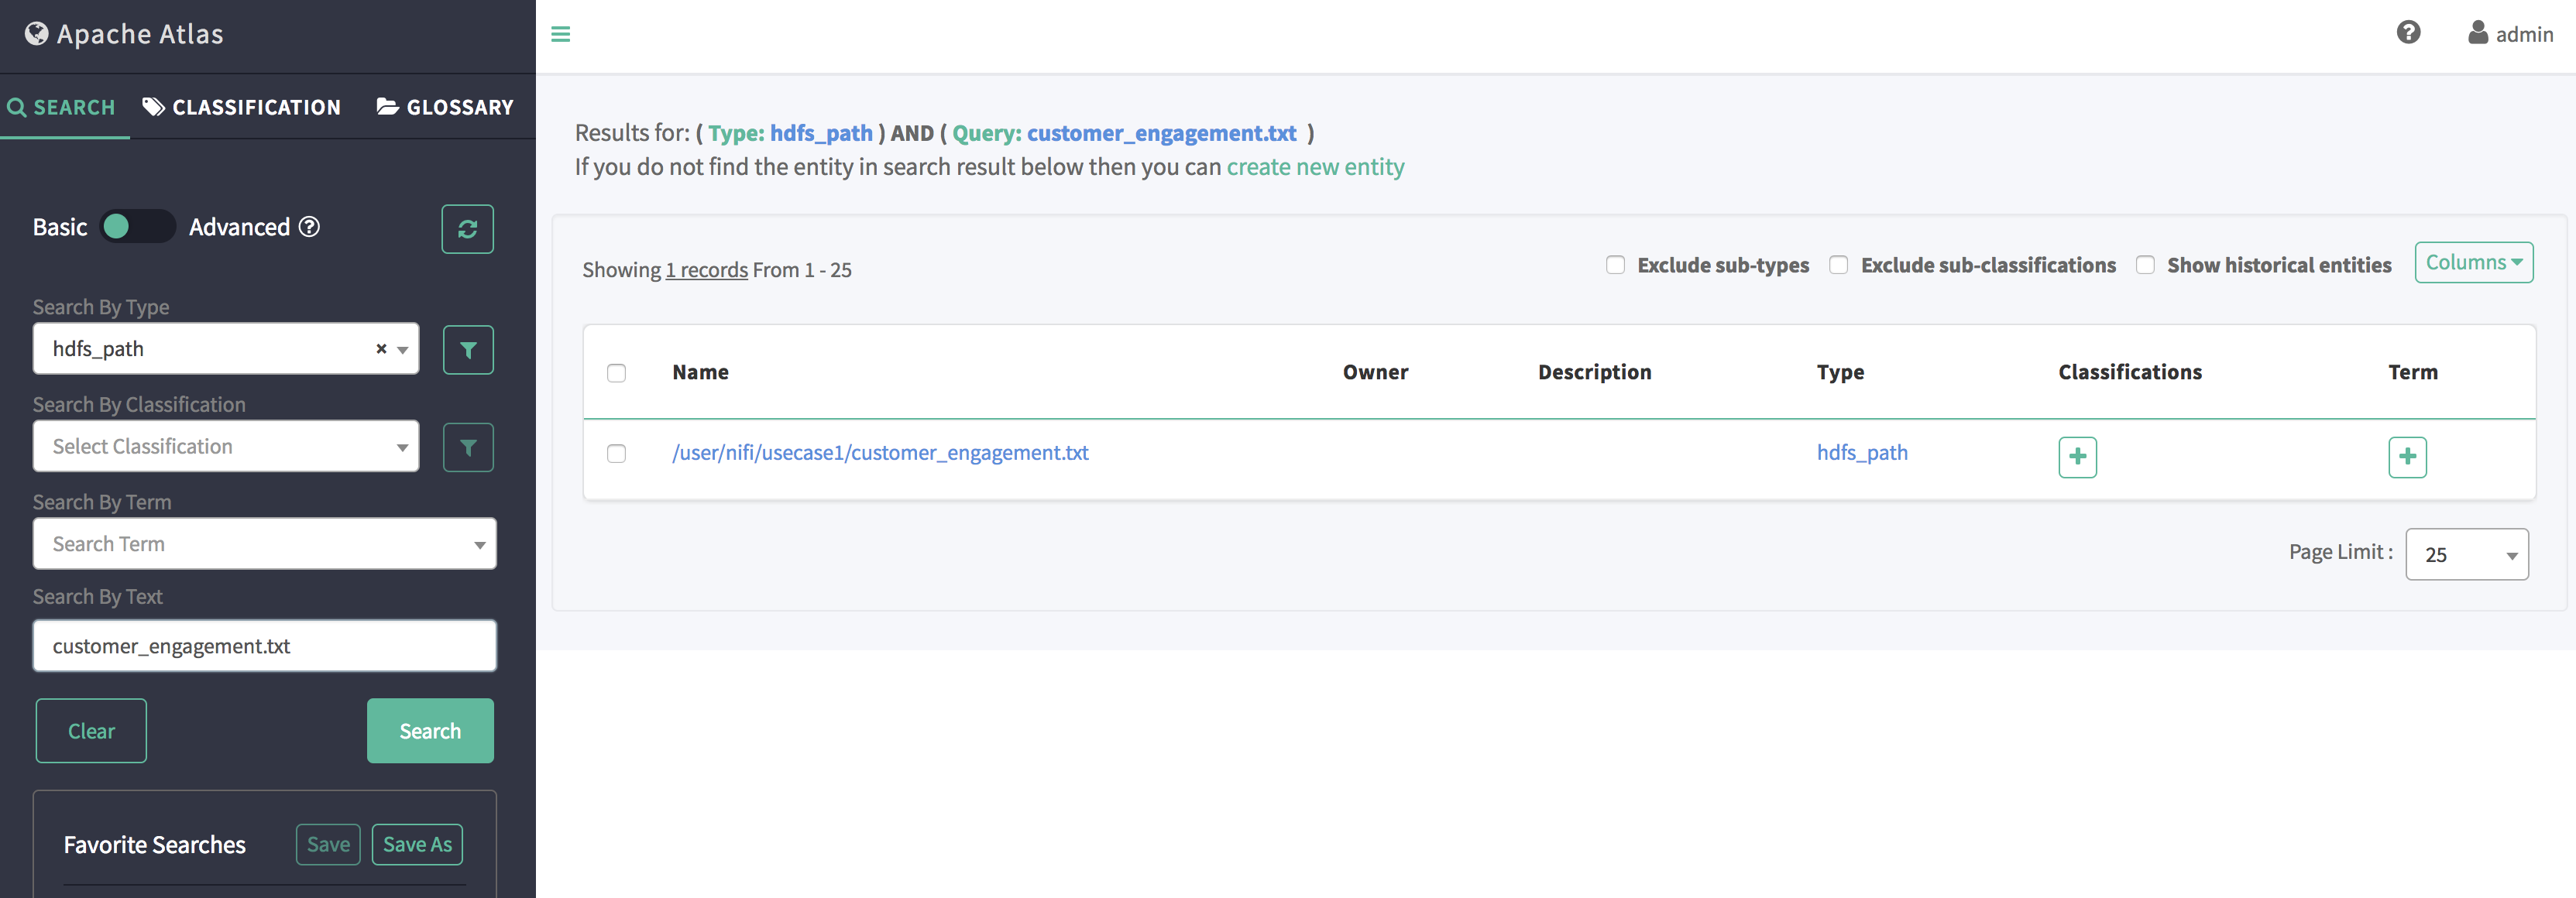
Task: Click the Apache Atlas globe logo
Action: pyautogui.click(x=37, y=32)
